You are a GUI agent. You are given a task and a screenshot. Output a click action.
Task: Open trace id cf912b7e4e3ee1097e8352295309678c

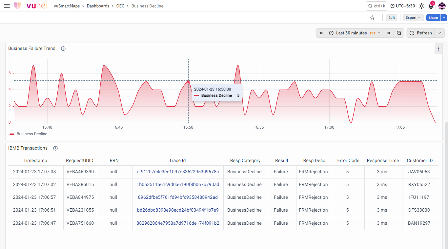178,172
